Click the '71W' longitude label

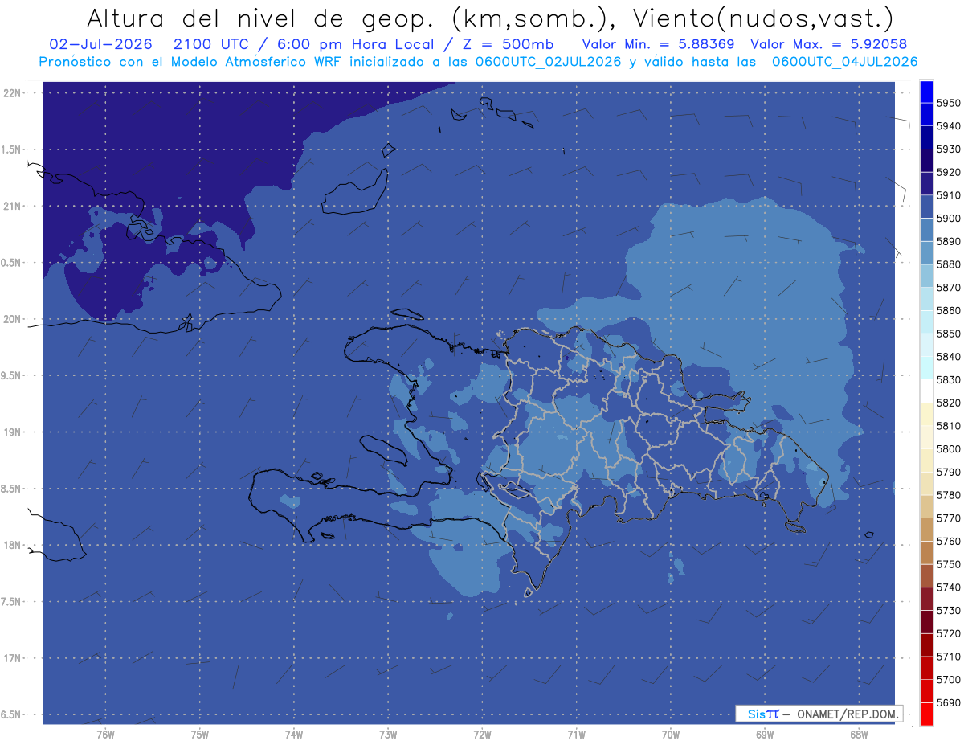click(x=576, y=735)
